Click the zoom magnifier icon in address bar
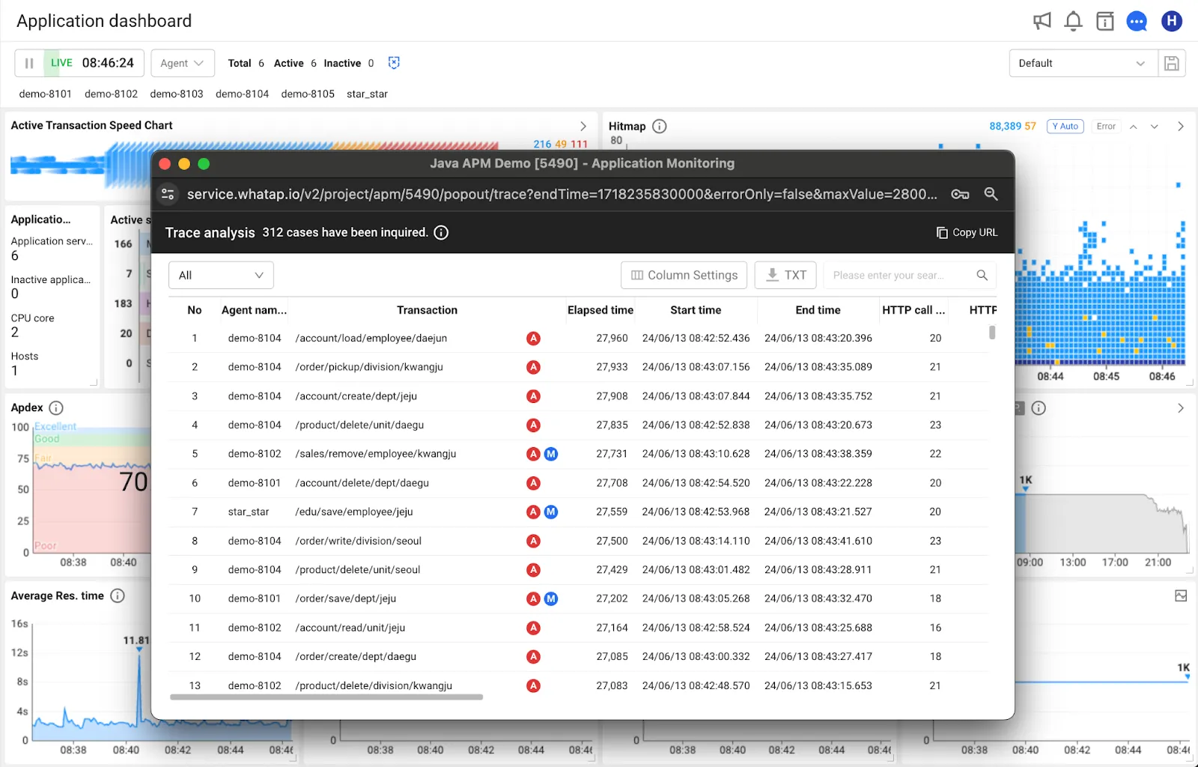1198x767 pixels. coord(991,194)
